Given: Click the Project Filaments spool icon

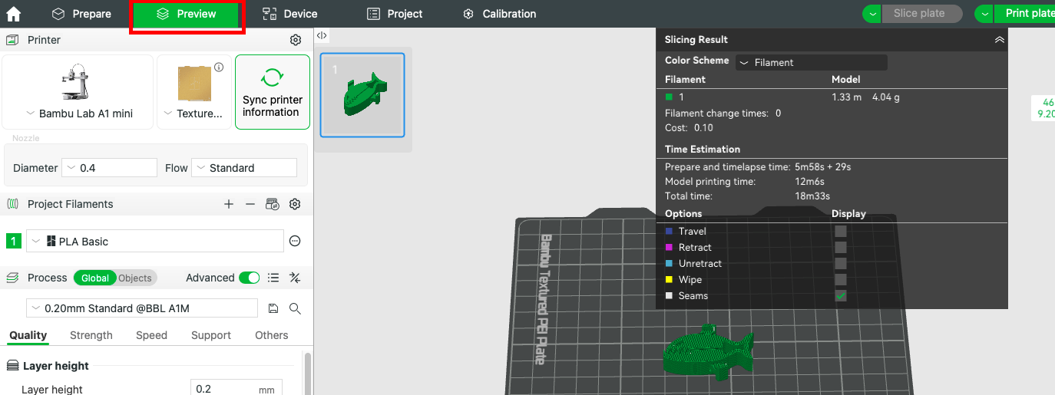Looking at the screenshot, I should [x=13, y=204].
